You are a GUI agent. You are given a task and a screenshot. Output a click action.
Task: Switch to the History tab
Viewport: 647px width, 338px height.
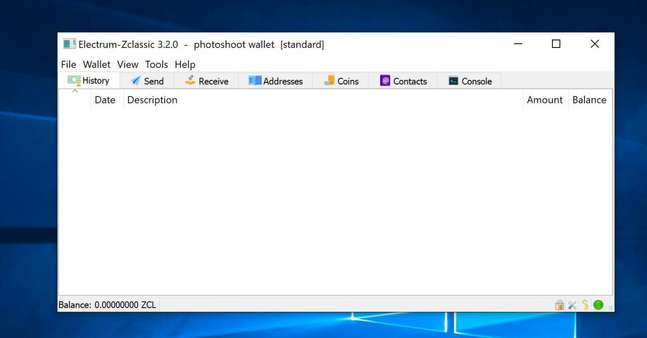coord(89,80)
